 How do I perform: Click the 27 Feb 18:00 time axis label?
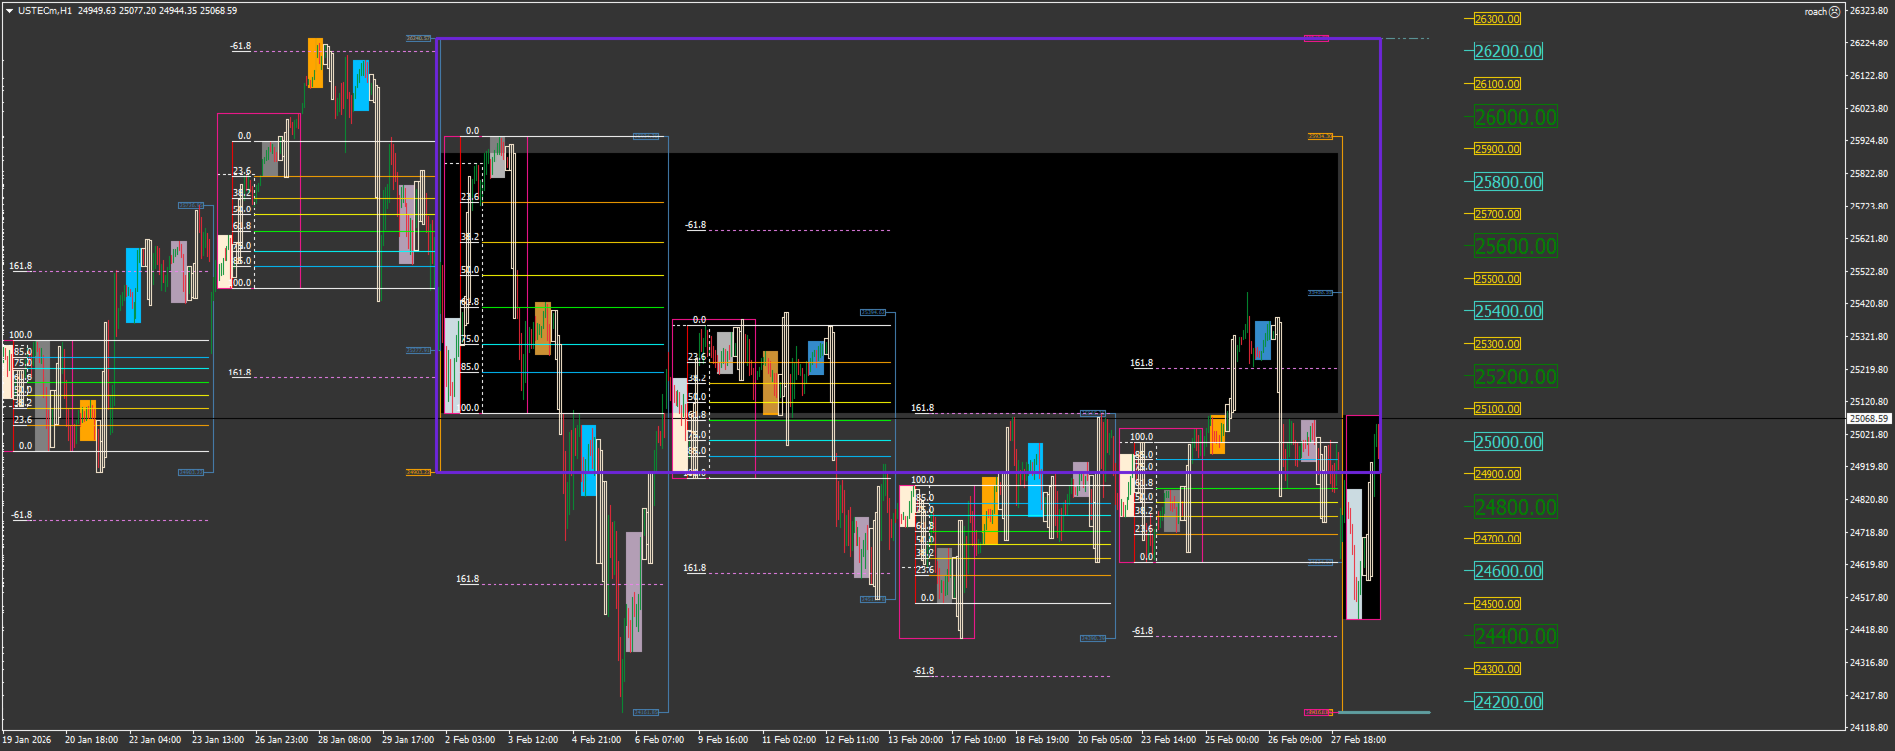point(1358,739)
